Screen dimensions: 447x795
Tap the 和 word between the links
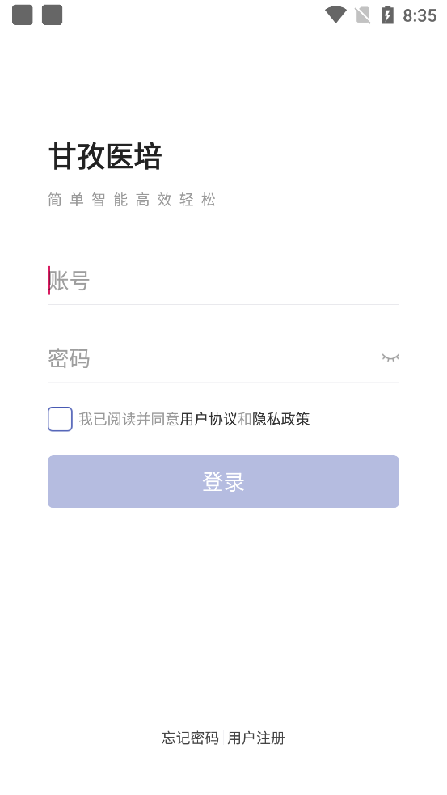244,419
